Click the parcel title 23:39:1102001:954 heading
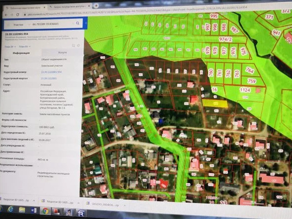Viewport: 292px width, 219px height. click(16, 34)
